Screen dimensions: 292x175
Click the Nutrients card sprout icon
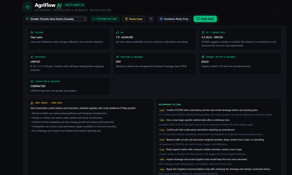tap(32, 57)
